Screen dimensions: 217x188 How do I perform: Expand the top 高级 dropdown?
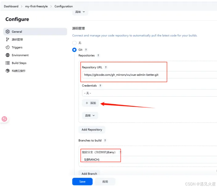pos(80,12)
